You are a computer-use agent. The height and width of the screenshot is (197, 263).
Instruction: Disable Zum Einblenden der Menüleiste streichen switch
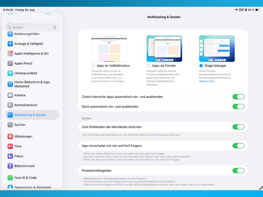pyautogui.click(x=238, y=127)
